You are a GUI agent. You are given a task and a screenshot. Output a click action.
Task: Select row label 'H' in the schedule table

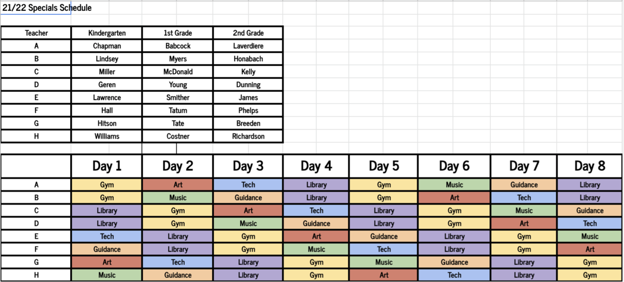pyautogui.click(x=36, y=275)
